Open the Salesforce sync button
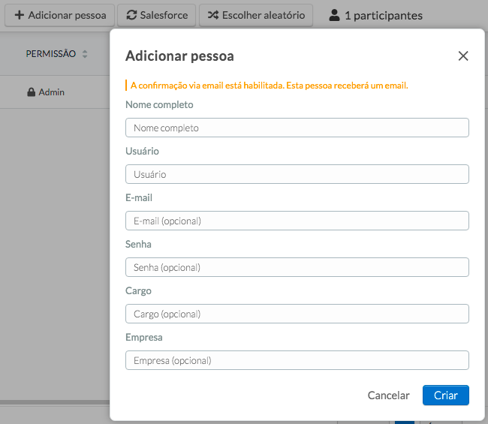Viewport: 488px width, 424px height. [x=157, y=15]
